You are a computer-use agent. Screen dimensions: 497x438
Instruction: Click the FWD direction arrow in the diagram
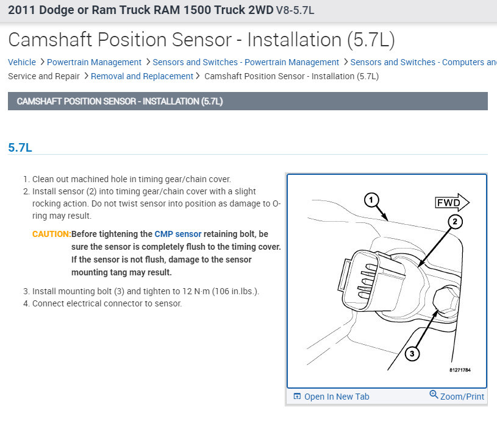[x=452, y=203]
